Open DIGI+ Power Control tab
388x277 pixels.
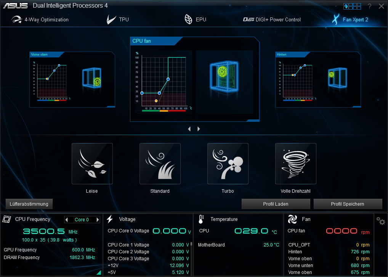(x=272, y=19)
